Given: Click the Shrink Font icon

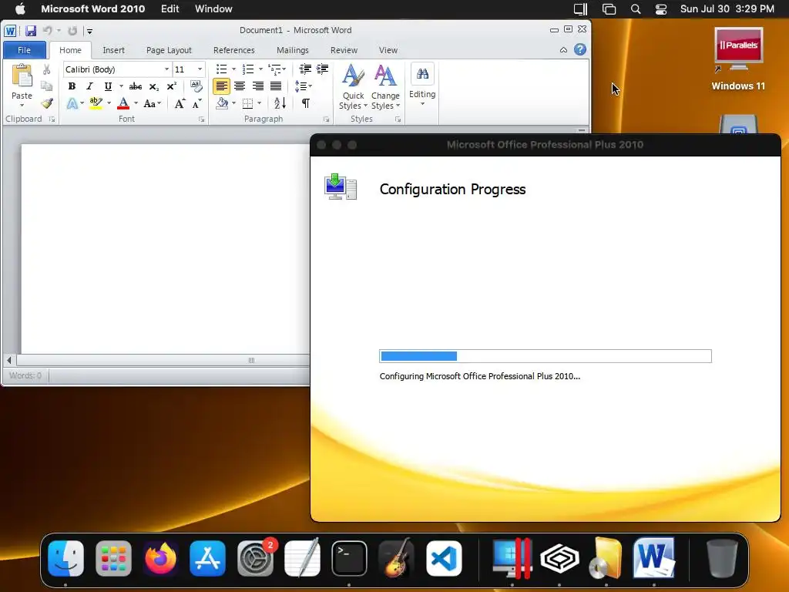Looking at the screenshot, I should (196, 104).
